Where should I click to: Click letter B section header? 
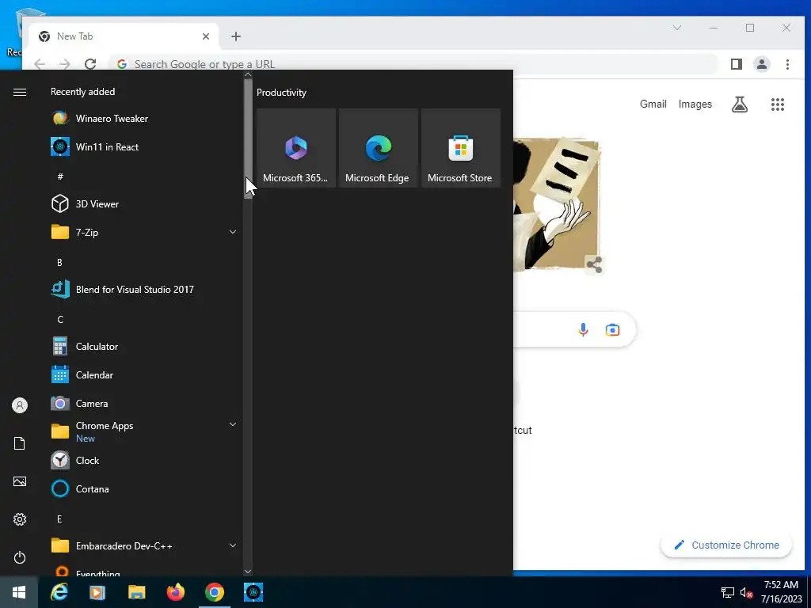pyautogui.click(x=59, y=263)
